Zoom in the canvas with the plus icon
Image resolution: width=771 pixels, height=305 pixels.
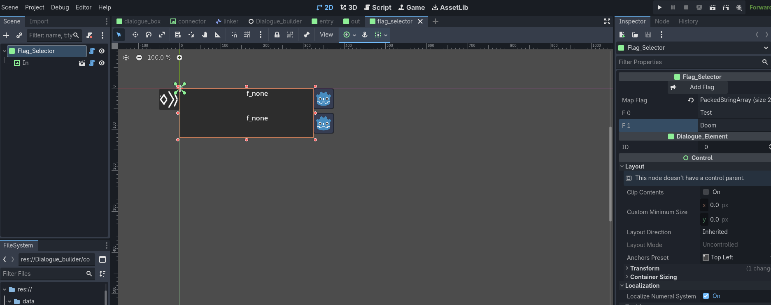tap(179, 58)
